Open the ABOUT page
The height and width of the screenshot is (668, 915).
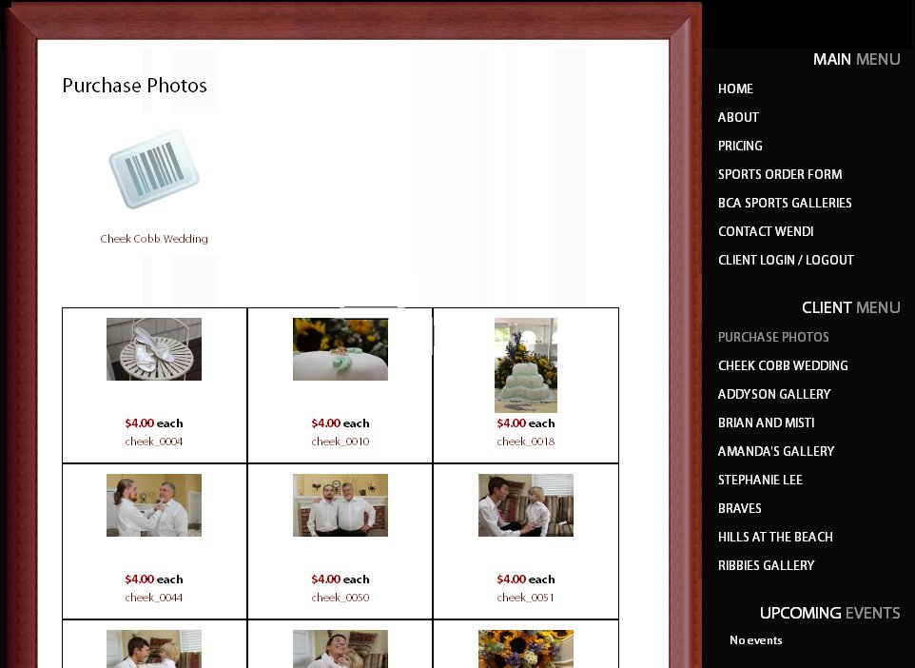(738, 117)
